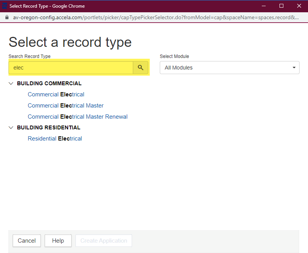This screenshot has width=308, height=253.
Task: Select the Residential Electrical record type
Action: (x=55, y=139)
